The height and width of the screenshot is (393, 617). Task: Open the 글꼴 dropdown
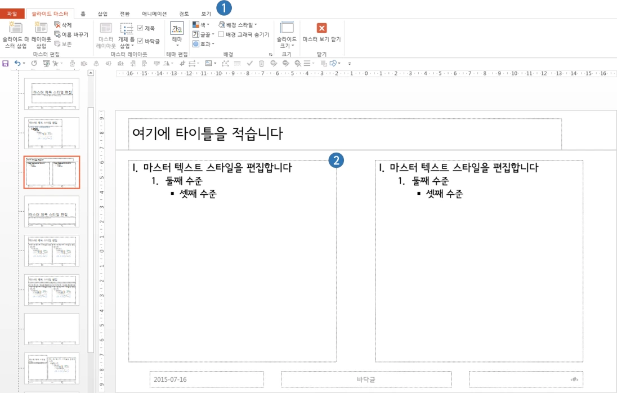[x=203, y=34]
